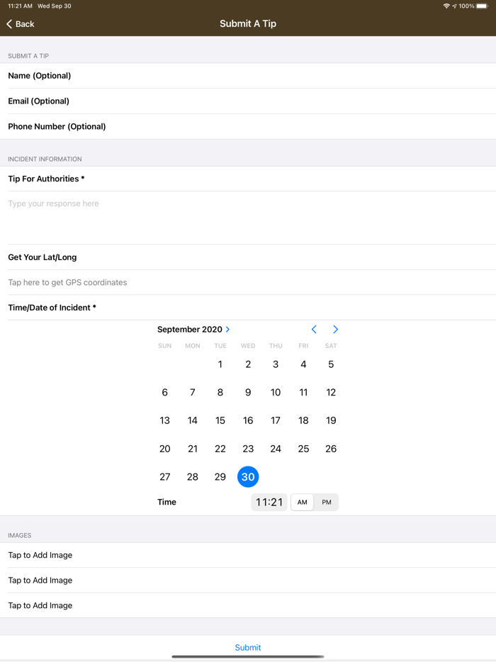This screenshot has height=662, width=496.
Task: Tap the Phone Number (Optional) field
Action: (248, 126)
